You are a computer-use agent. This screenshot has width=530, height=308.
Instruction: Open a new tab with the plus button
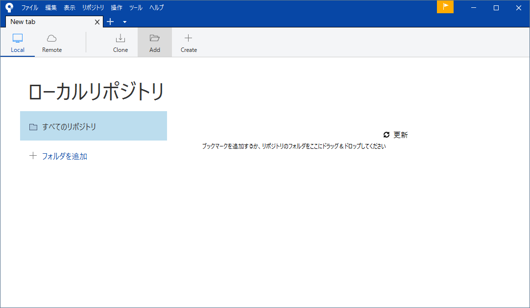[110, 22]
